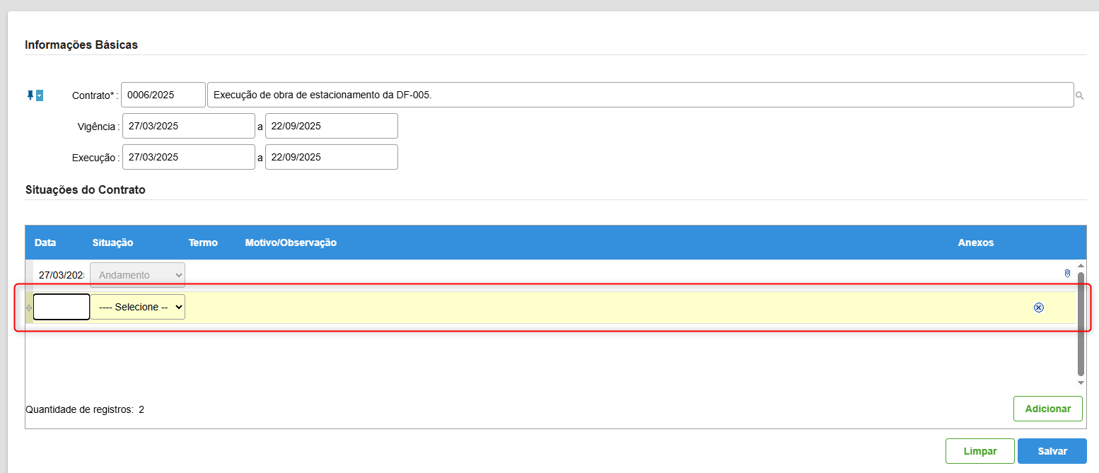The height and width of the screenshot is (473, 1099).
Task: Click the Execução end date 22/09/2025
Action: coord(332,157)
